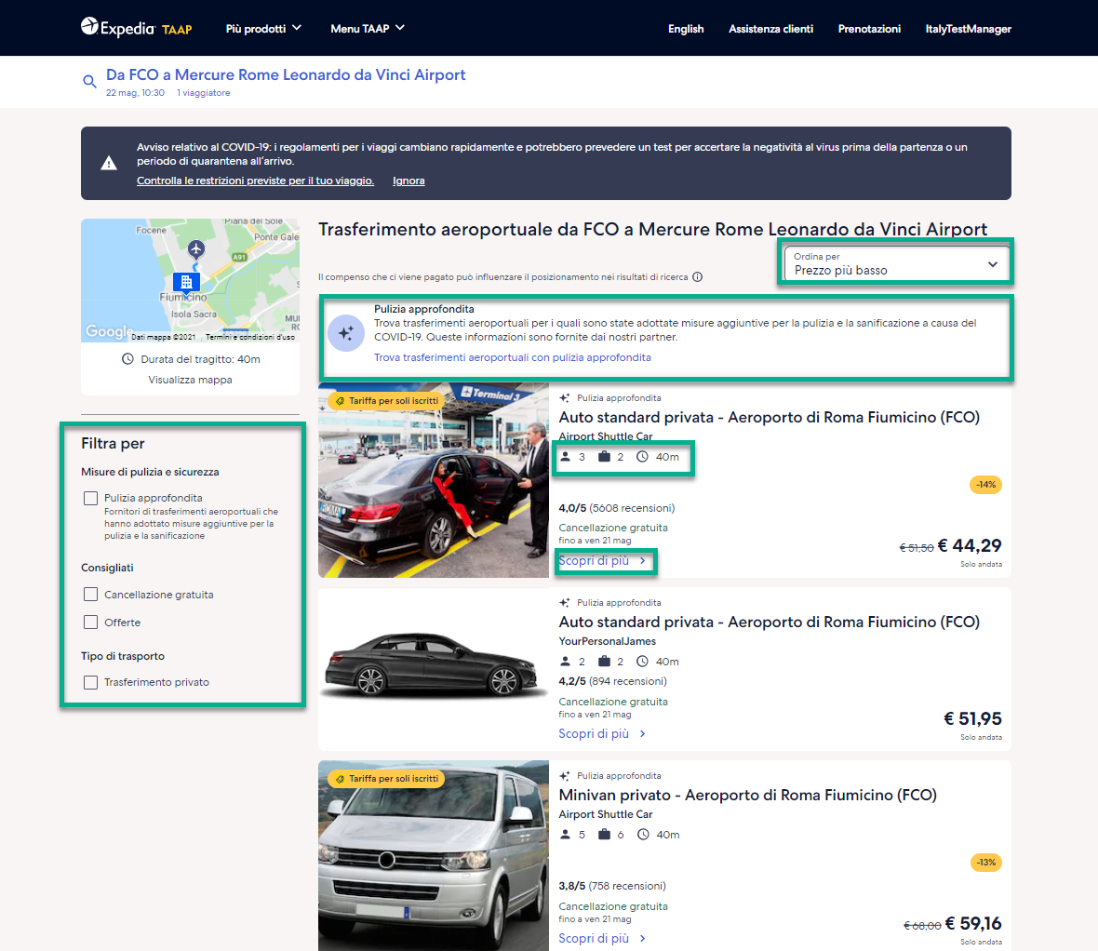Tick the Trasferimento privato checkbox
The height and width of the screenshot is (951, 1098).
click(90, 682)
